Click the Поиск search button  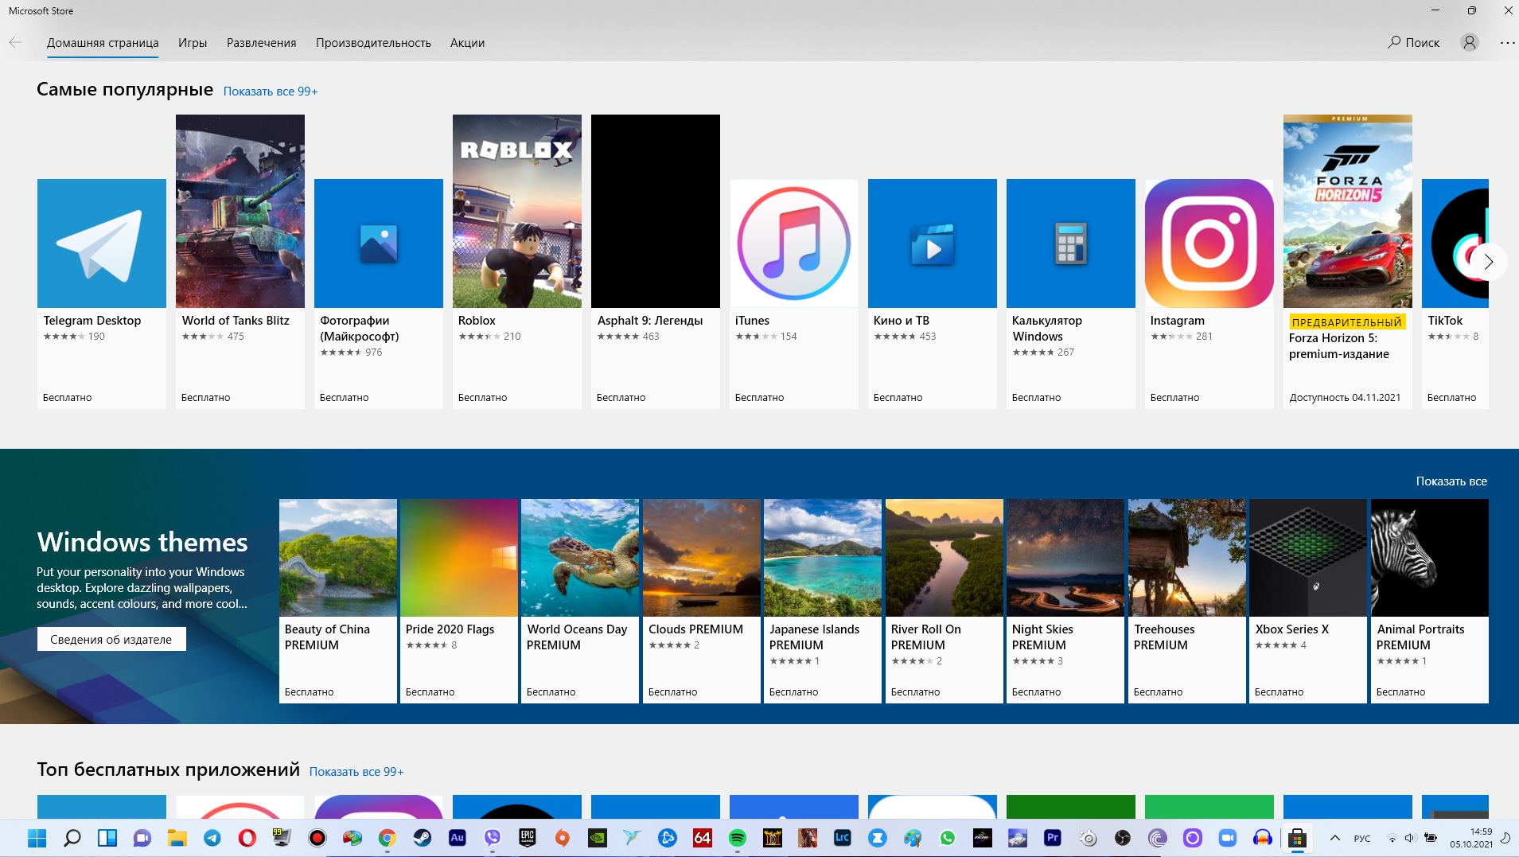click(x=1414, y=42)
